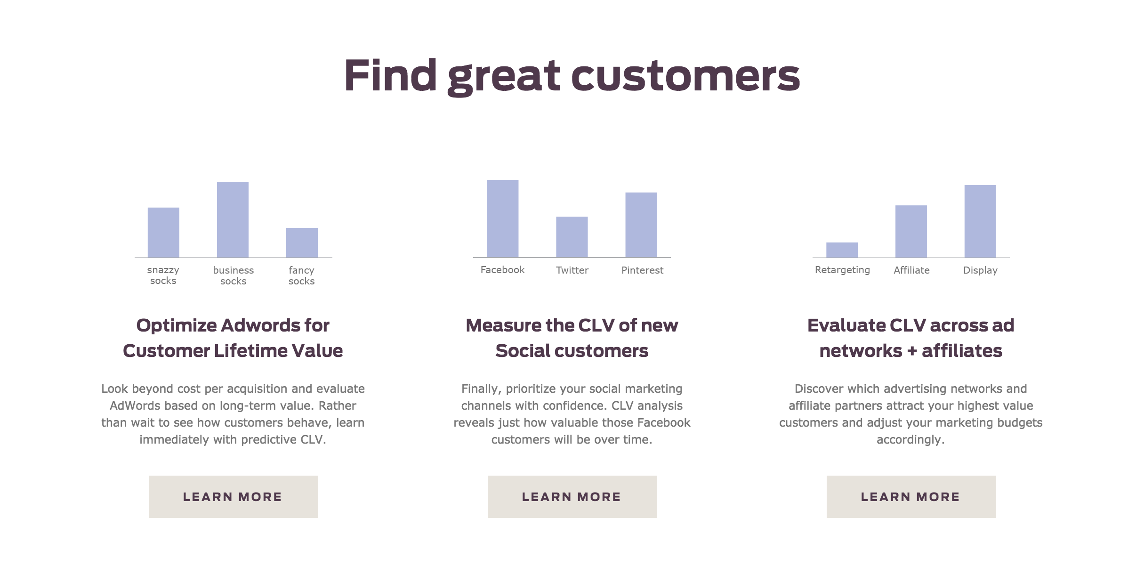Click the fancy socks bar
The image size is (1144, 583).
coord(302,243)
